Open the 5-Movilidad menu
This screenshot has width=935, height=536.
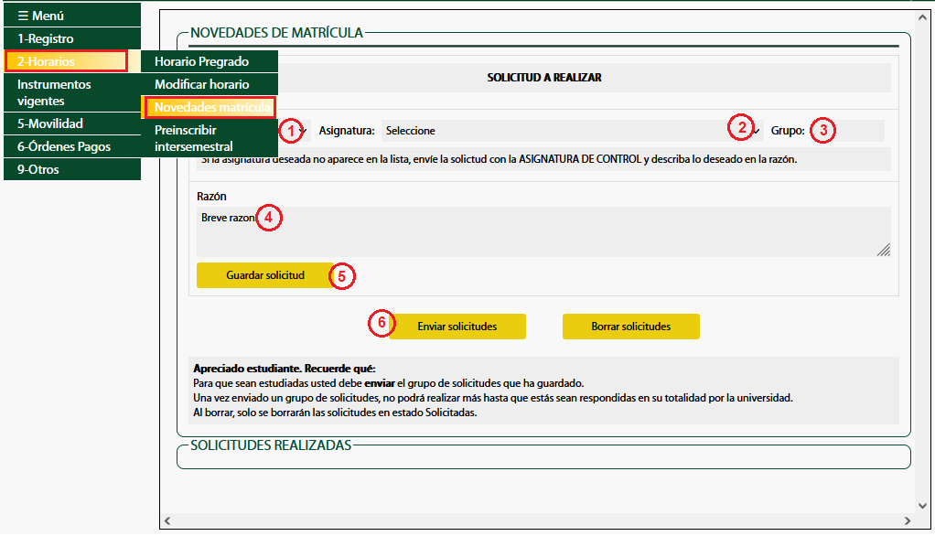(x=72, y=123)
